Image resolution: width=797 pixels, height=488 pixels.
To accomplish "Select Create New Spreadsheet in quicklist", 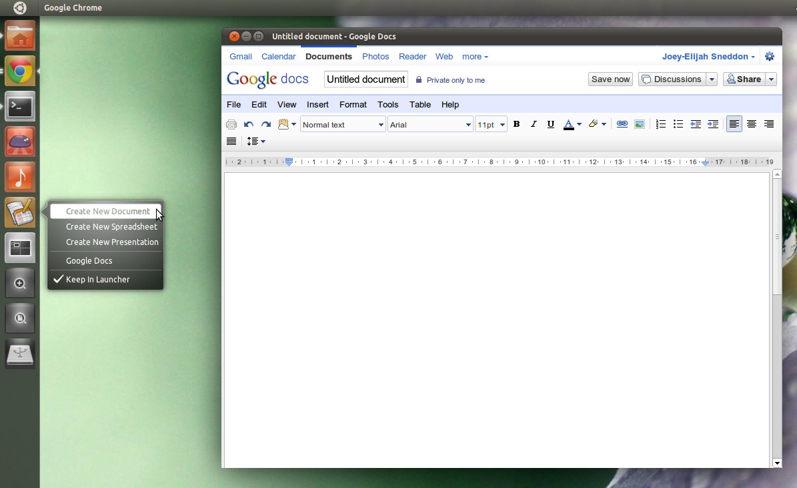I will click(x=106, y=227).
